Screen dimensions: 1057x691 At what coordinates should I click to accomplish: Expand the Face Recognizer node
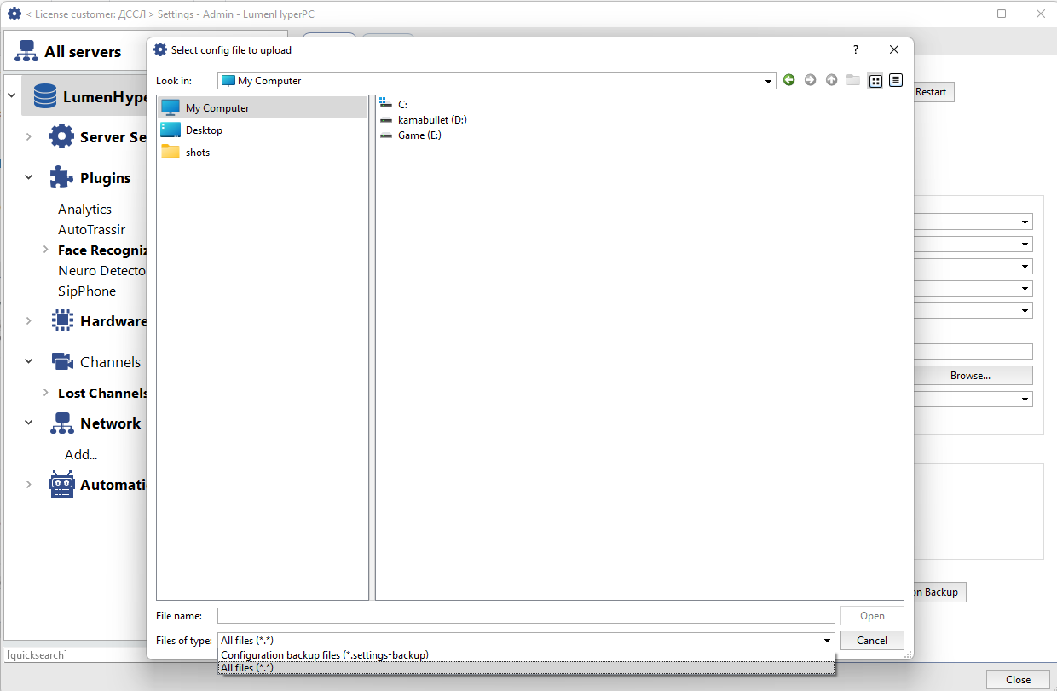click(45, 250)
